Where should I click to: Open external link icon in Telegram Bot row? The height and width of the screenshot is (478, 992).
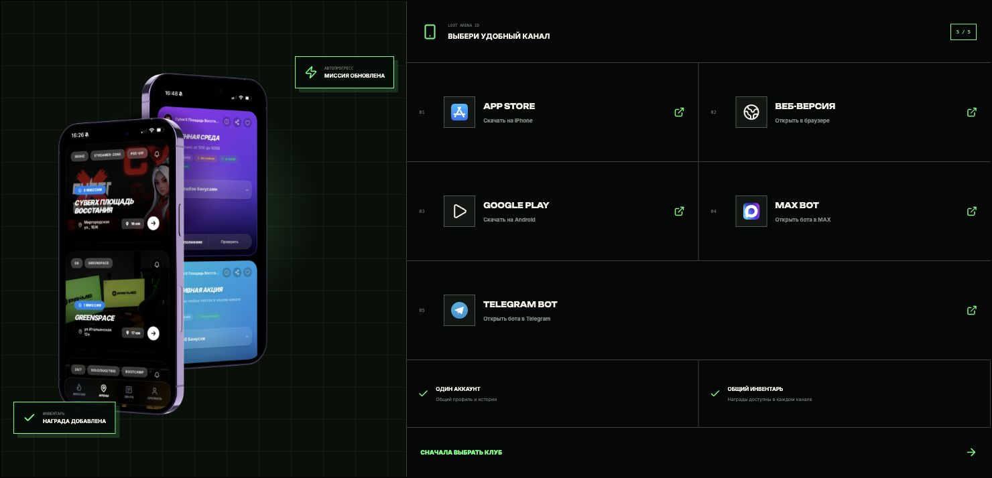coord(971,310)
